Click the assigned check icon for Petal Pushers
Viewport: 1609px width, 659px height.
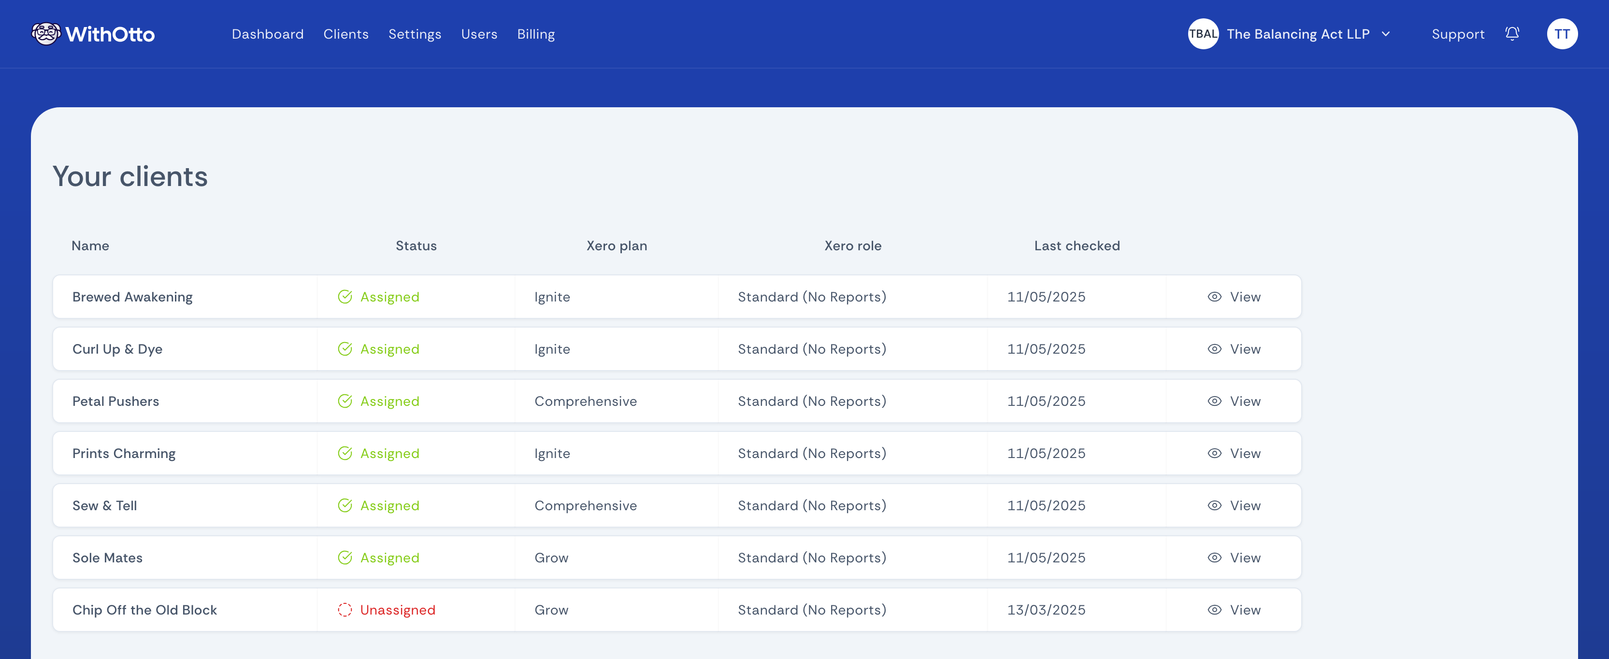click(345, 401)
